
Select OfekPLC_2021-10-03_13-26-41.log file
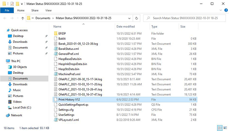point(80,89)
